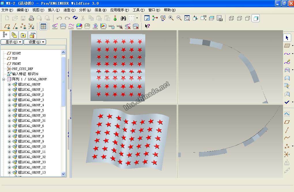This screenshot has height=192, width=294.
Task: Open the 文件(F) menu
Action: click(x=7, y=10)
